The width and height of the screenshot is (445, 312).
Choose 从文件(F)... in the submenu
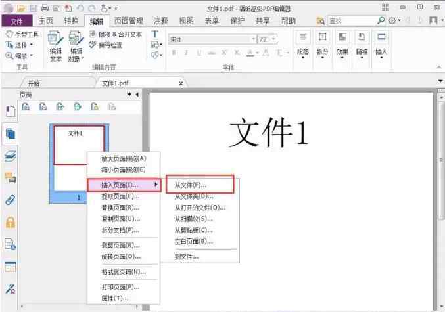tap(190, 185)
